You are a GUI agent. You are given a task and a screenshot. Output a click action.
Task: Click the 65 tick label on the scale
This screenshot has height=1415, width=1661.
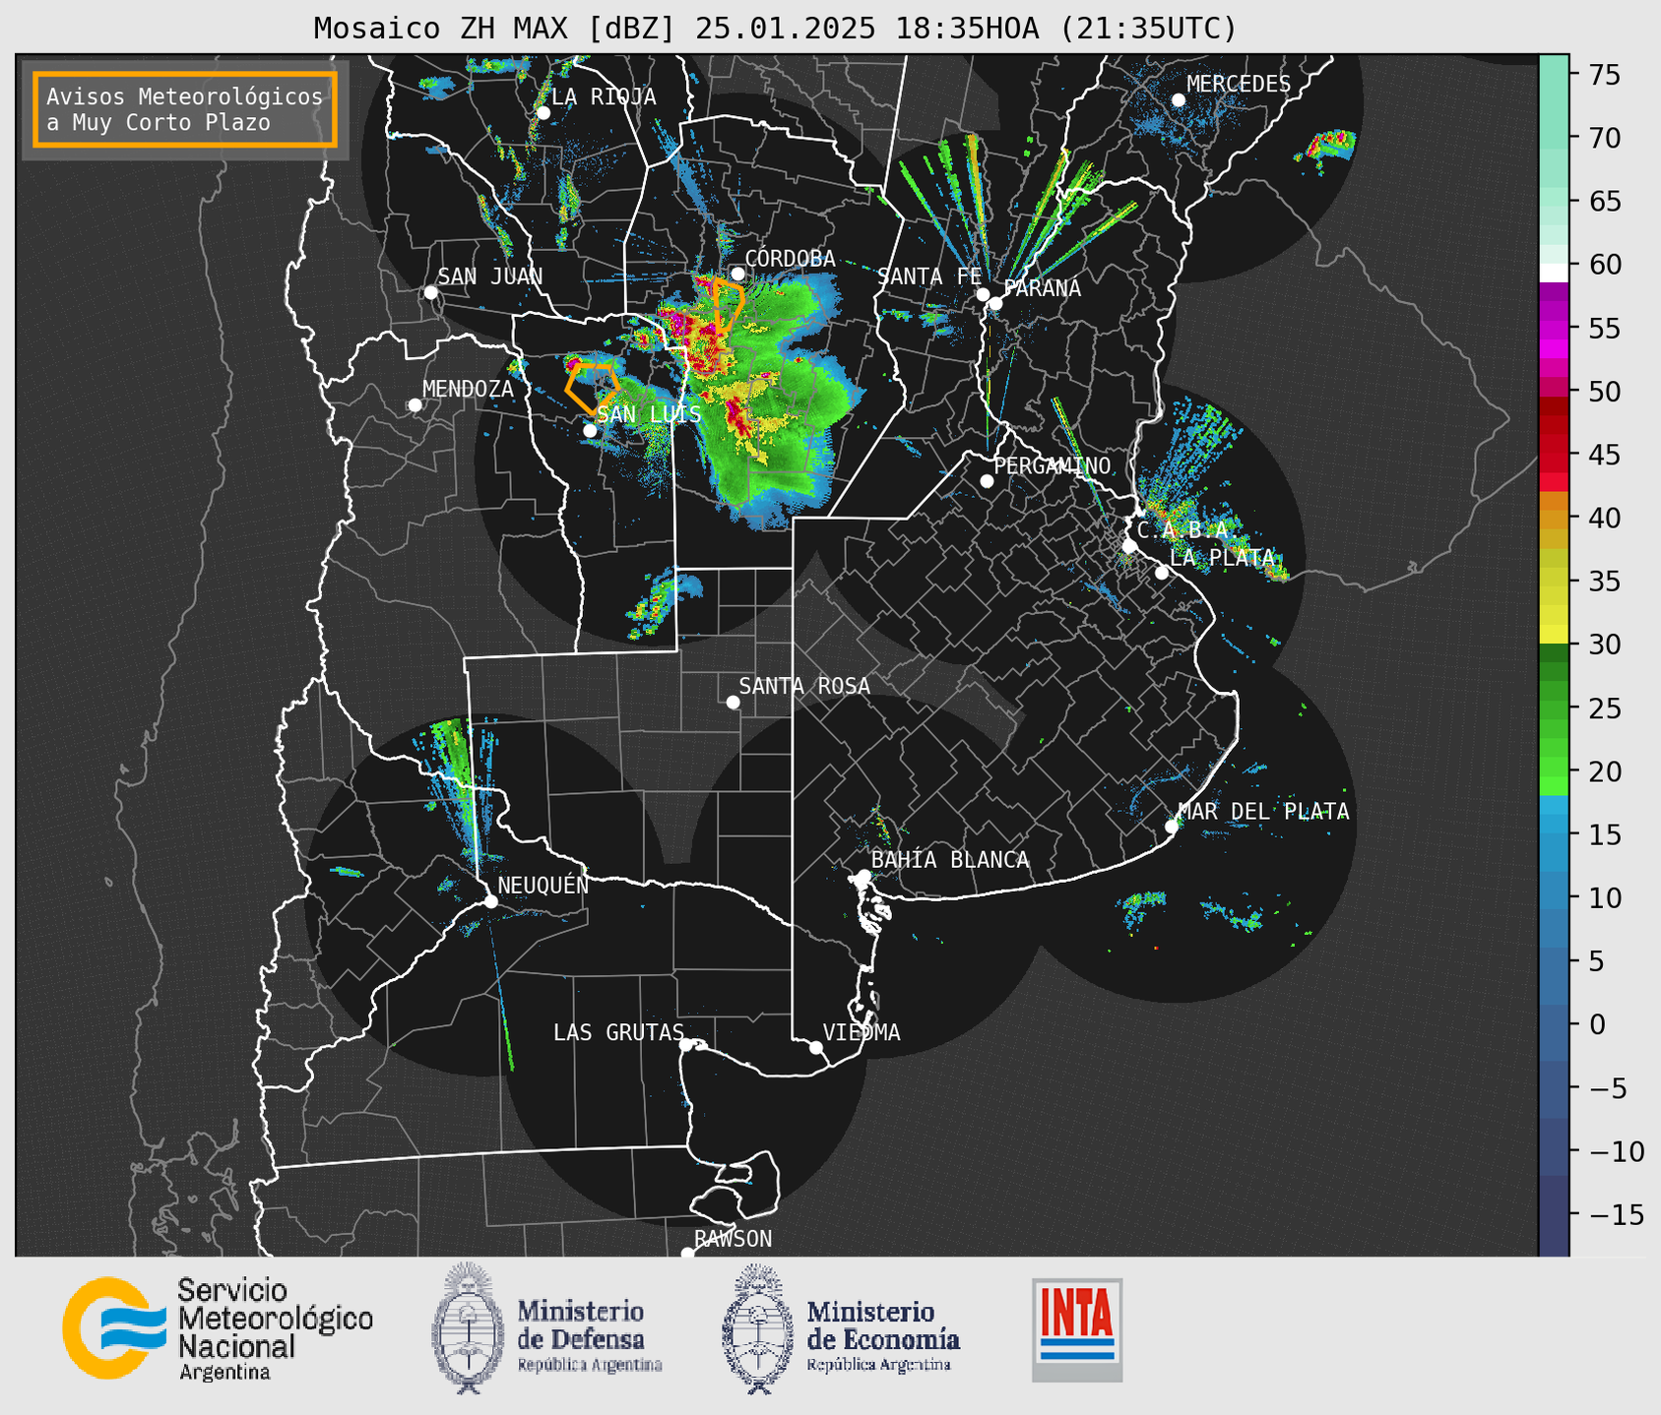coord(1605,202)
